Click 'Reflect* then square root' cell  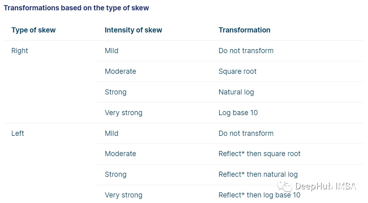pos(259,154)
